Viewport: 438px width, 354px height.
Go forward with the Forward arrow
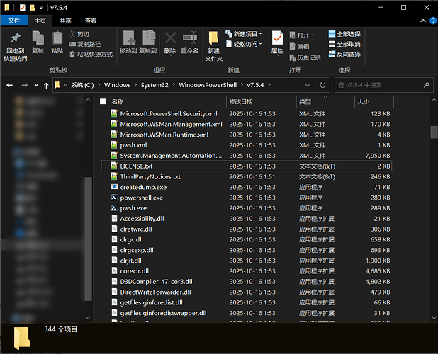25,85
